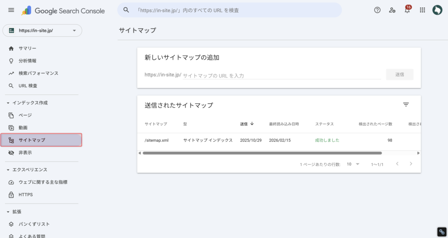
Task: Click the 2025/10/29 submitted date cell
Action: [251, 140]
